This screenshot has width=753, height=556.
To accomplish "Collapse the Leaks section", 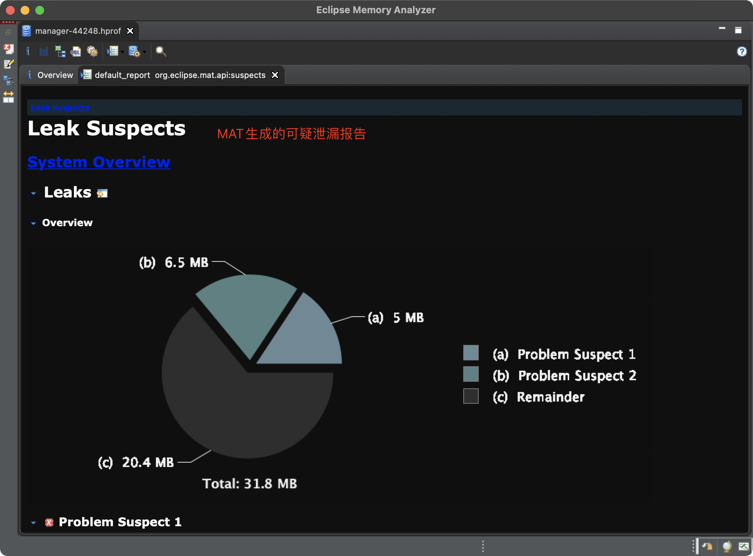I will pos(33,193).
